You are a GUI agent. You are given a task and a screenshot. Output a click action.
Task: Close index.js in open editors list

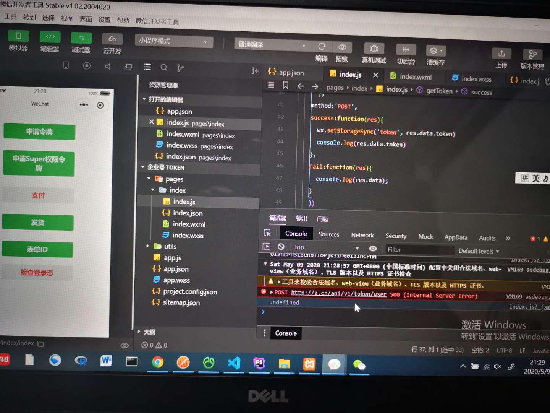152,122
